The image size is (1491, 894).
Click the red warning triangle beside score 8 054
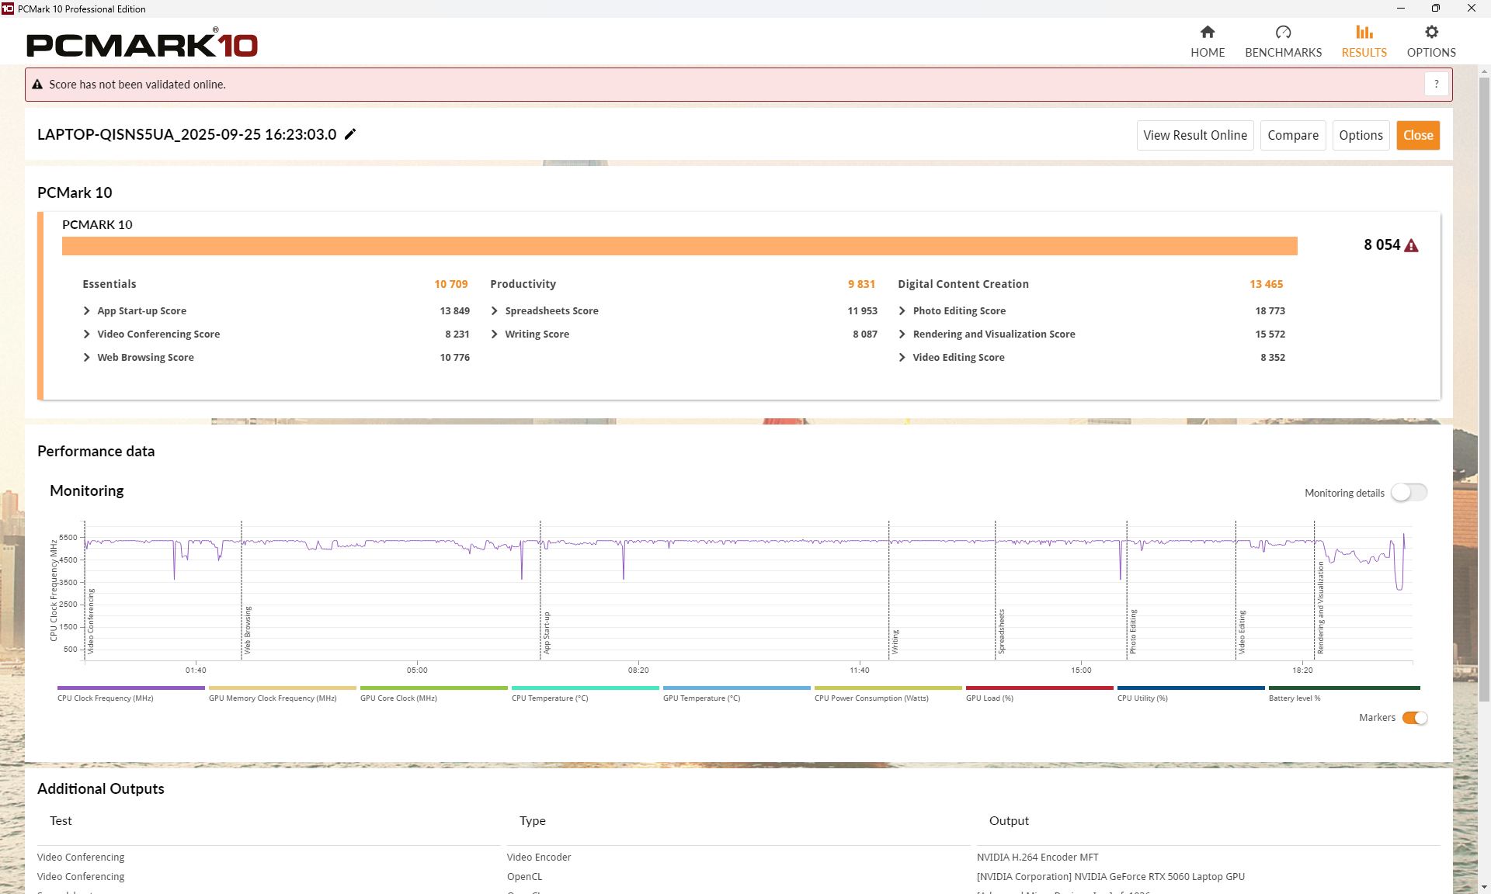(1412, 246)
